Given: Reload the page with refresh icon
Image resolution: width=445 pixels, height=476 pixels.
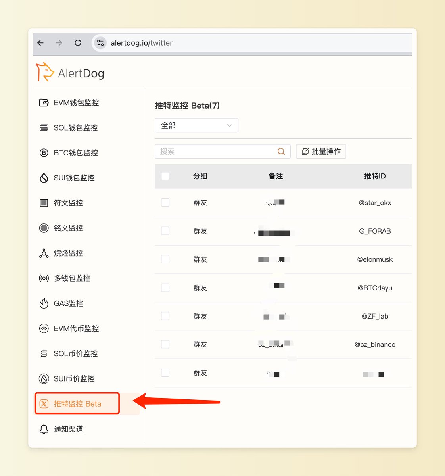Looking at the screenshot, I should coord(78,43).
